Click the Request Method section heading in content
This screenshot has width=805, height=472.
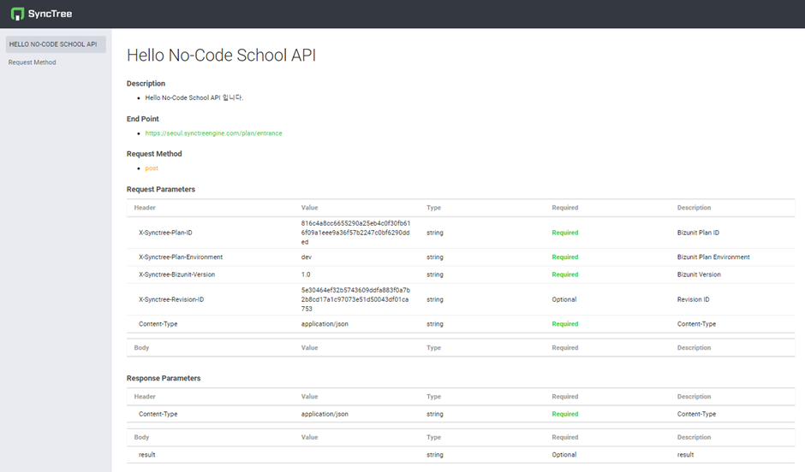click(154, 154)
